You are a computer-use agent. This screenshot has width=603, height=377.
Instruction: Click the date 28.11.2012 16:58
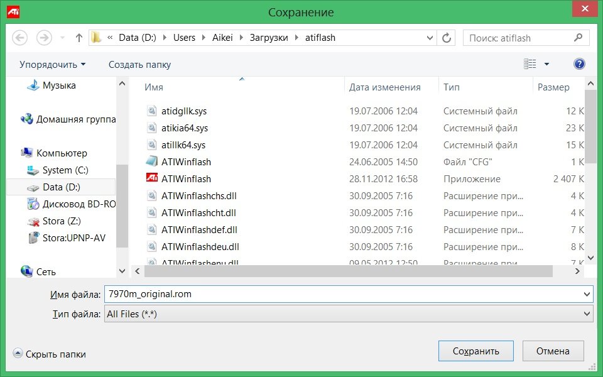[x=383, y=179]
